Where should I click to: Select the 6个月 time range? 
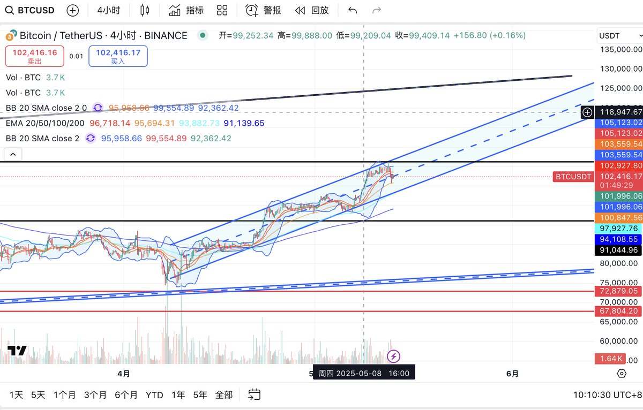coord(126,395)
